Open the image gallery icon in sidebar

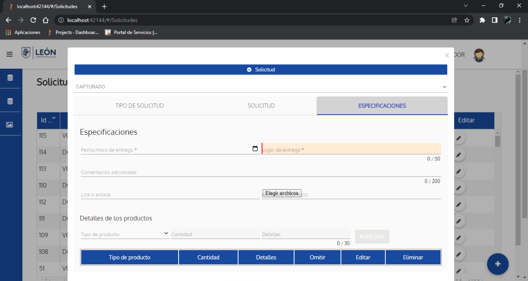tap(10, 125)
